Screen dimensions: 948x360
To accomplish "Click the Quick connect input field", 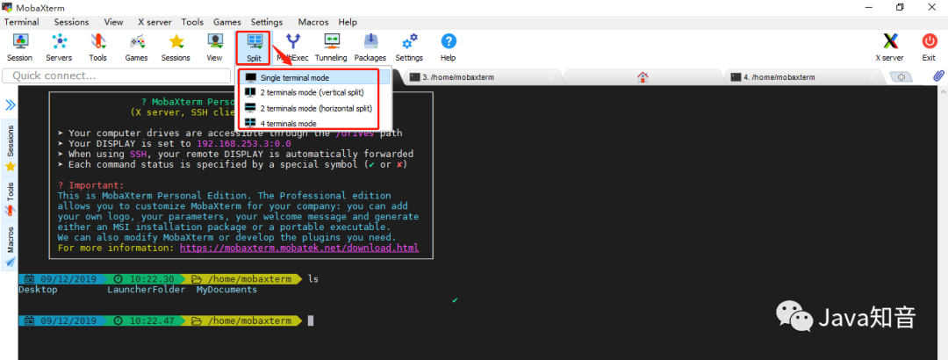I will [x=117, y=76].
